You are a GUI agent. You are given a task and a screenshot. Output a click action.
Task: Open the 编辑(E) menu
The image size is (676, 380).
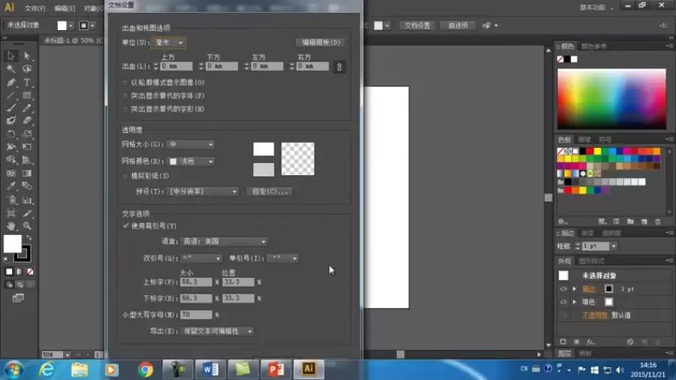[65, 8]
